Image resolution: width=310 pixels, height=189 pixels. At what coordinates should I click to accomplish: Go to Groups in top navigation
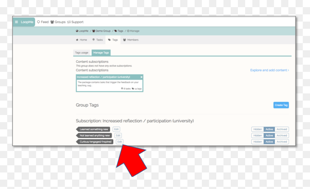(x=58, y=22)
